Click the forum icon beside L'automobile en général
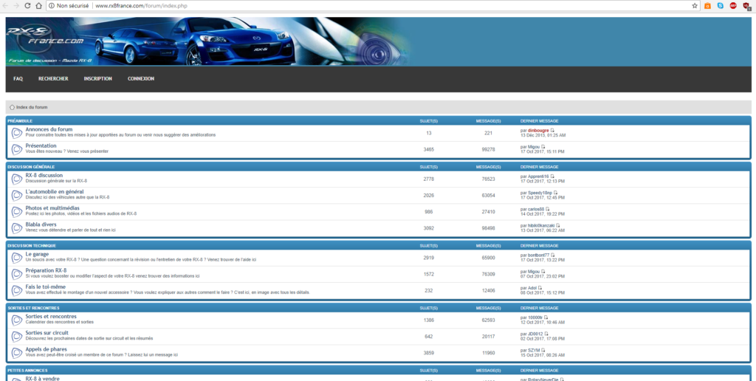Screen dimensions: 756x381 17,196
